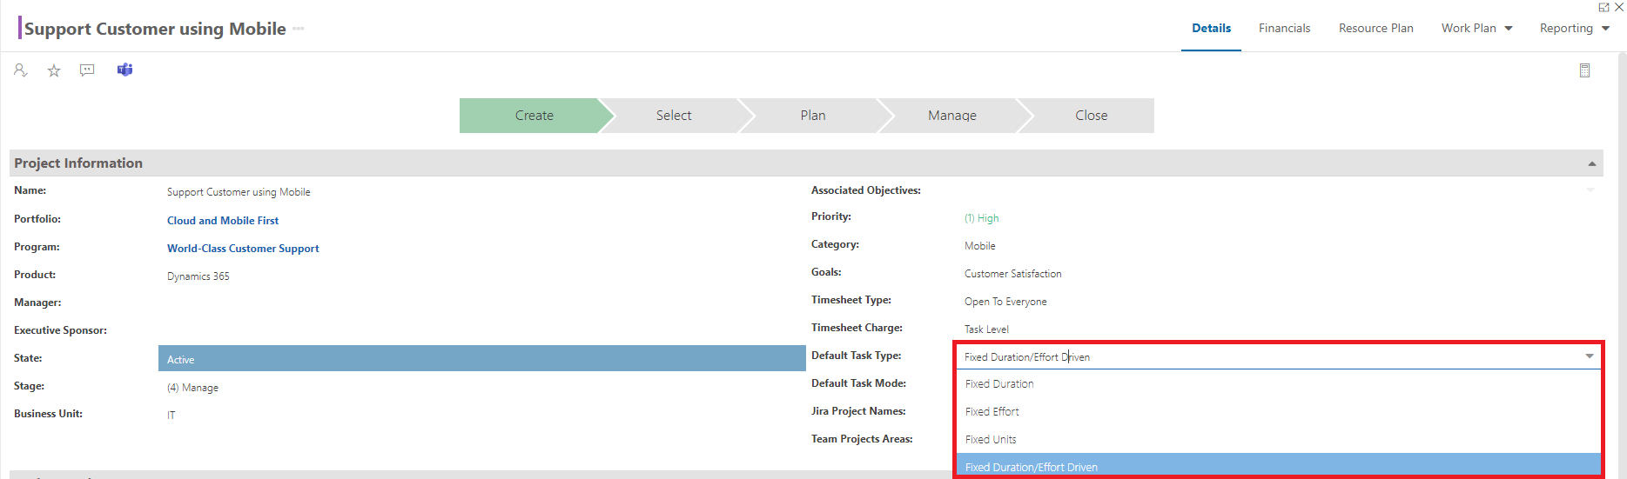This screenshot has width=1627, height=479.
Task: Click the Default Task Type text input
Action: [1267, 356]
